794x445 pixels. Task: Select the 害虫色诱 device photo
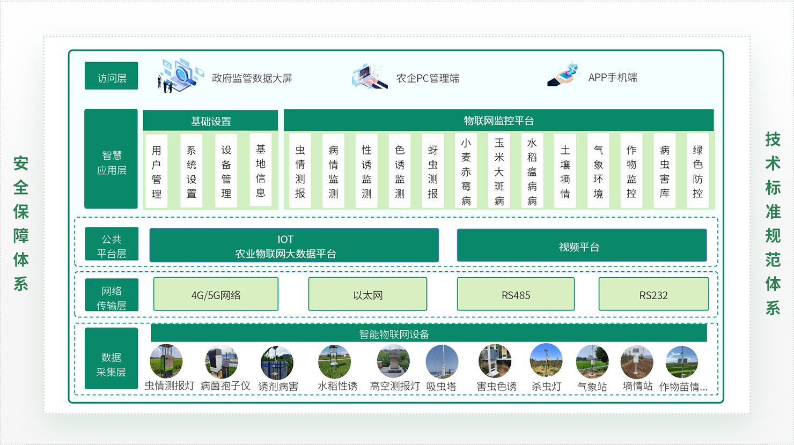pyautogui.click(x=495, y=361)
